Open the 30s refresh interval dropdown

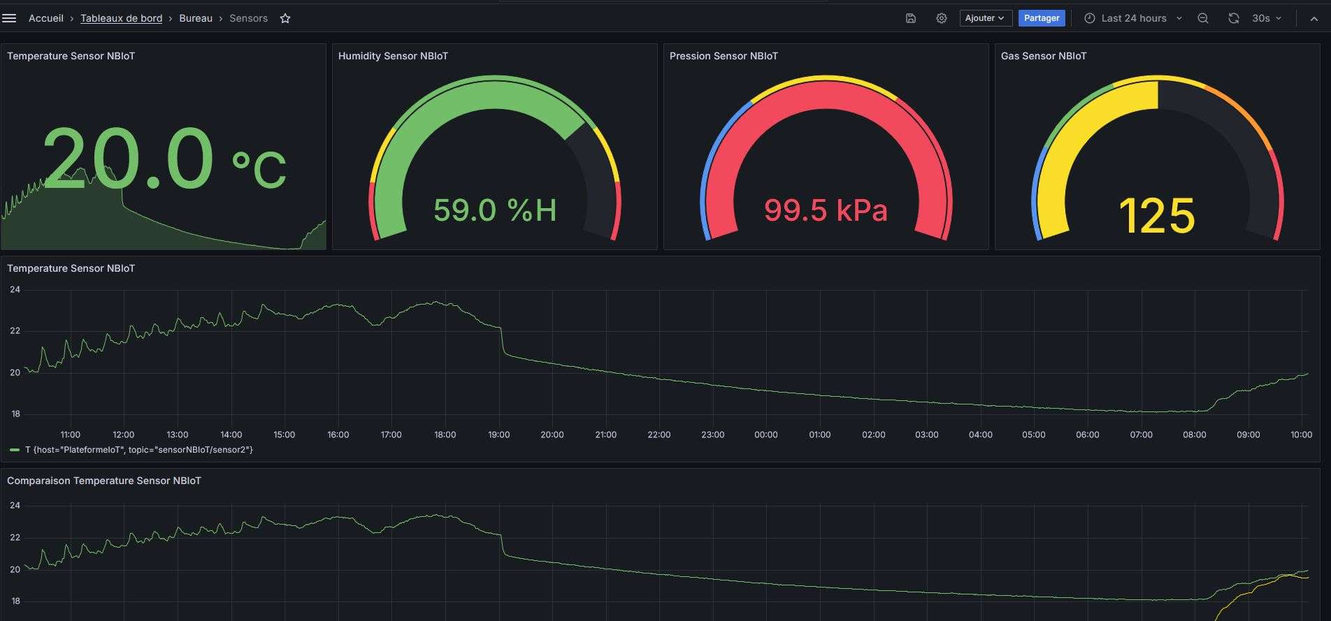coord(1267,18)
